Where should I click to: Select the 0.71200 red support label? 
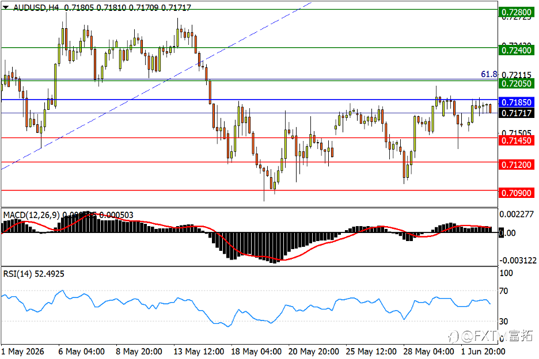pyautogui.click(x=516, y=165)
